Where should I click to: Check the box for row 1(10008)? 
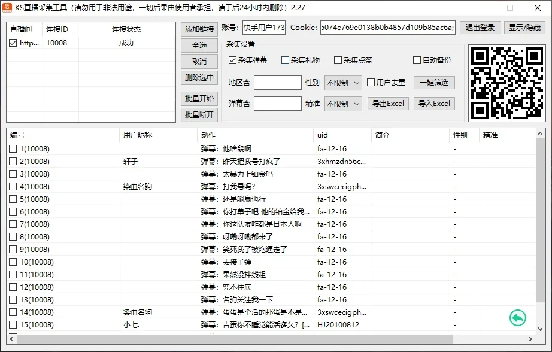click(13, 149)
